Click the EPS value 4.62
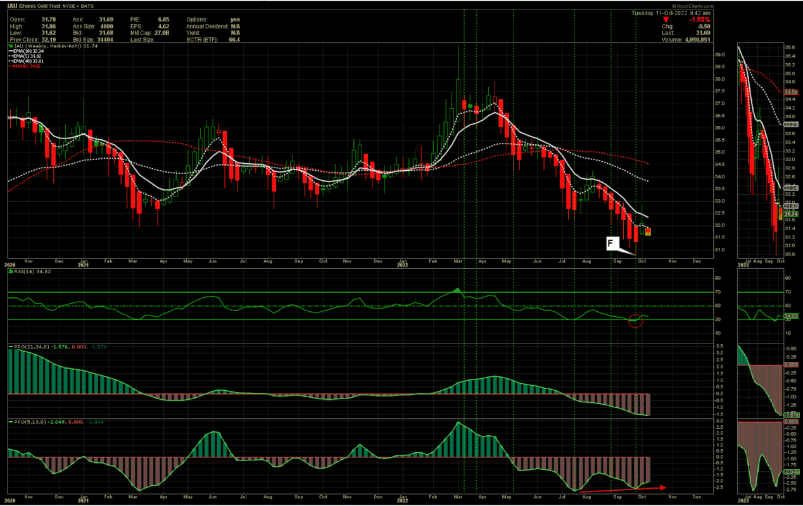 point(163,27)
